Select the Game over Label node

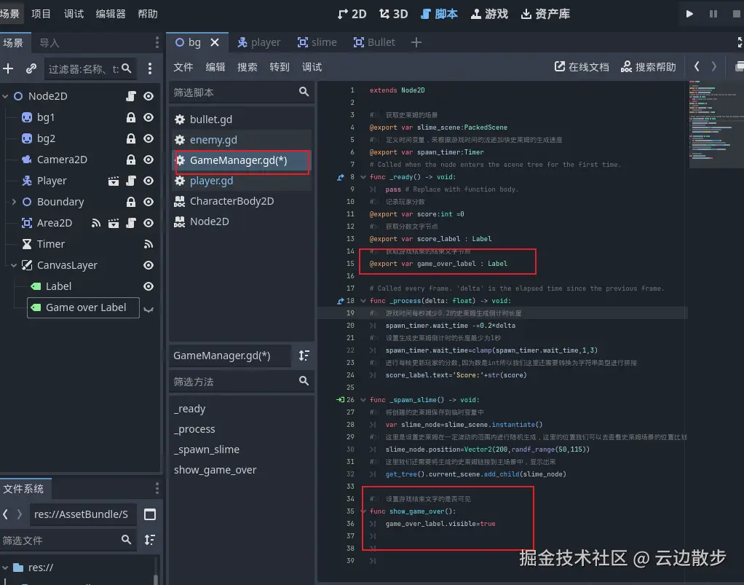click(x=84, y=307)
